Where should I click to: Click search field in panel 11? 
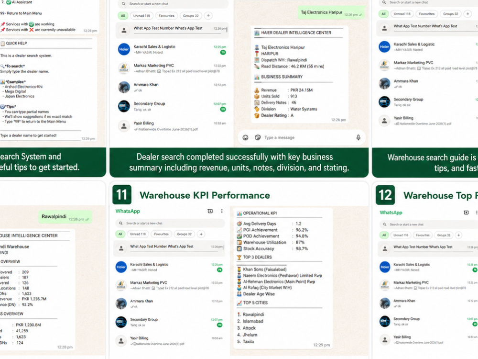pyautogui.click(x=170, y=223)
